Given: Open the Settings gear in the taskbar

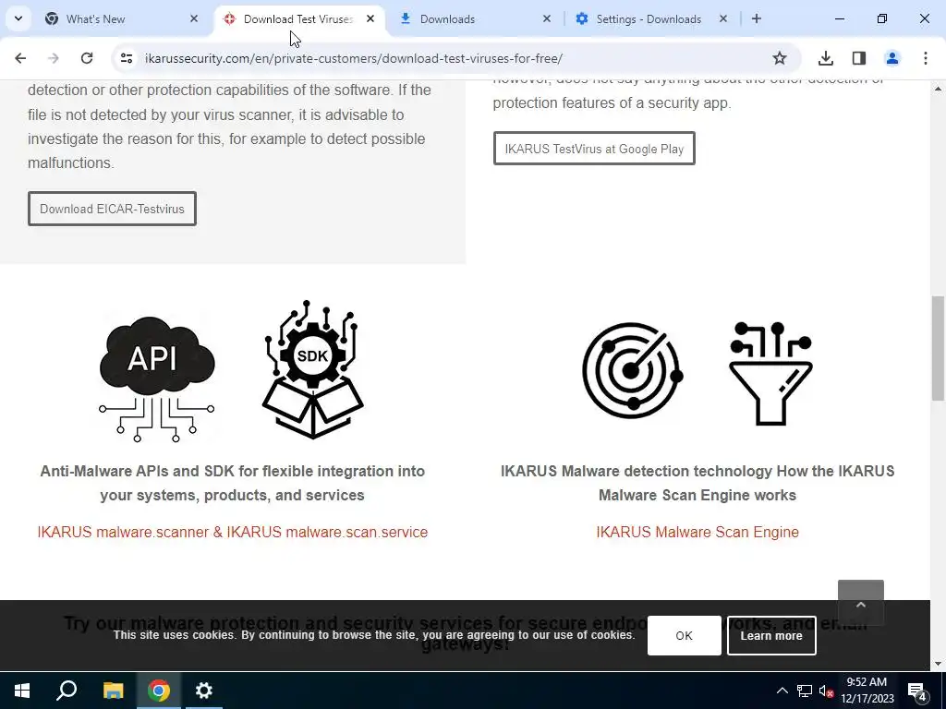Looking at the screenshot, I should point(204,691).
